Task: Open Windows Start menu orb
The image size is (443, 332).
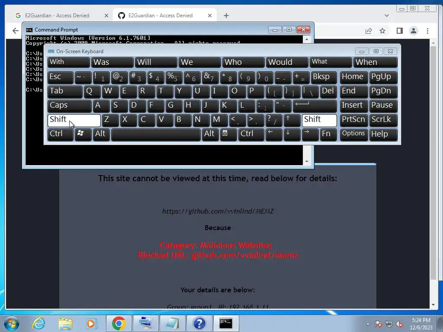Action: 12,323
